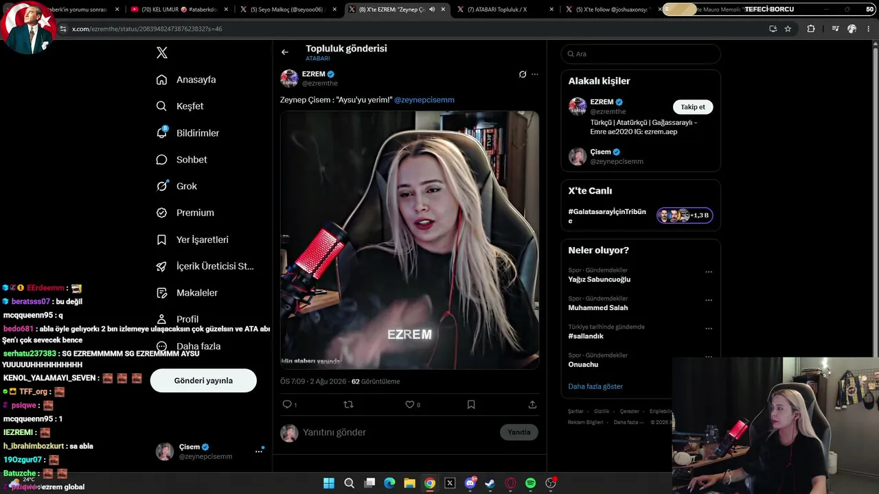
Task: Click the Gönderi yayınla button
Action: [x=203, y=381]
